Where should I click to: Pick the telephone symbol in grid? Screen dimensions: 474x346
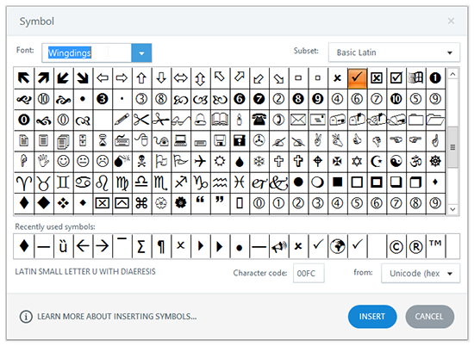click(x=259, y=120)
